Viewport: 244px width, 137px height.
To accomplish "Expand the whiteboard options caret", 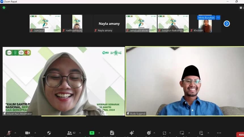I will point(189,133).
